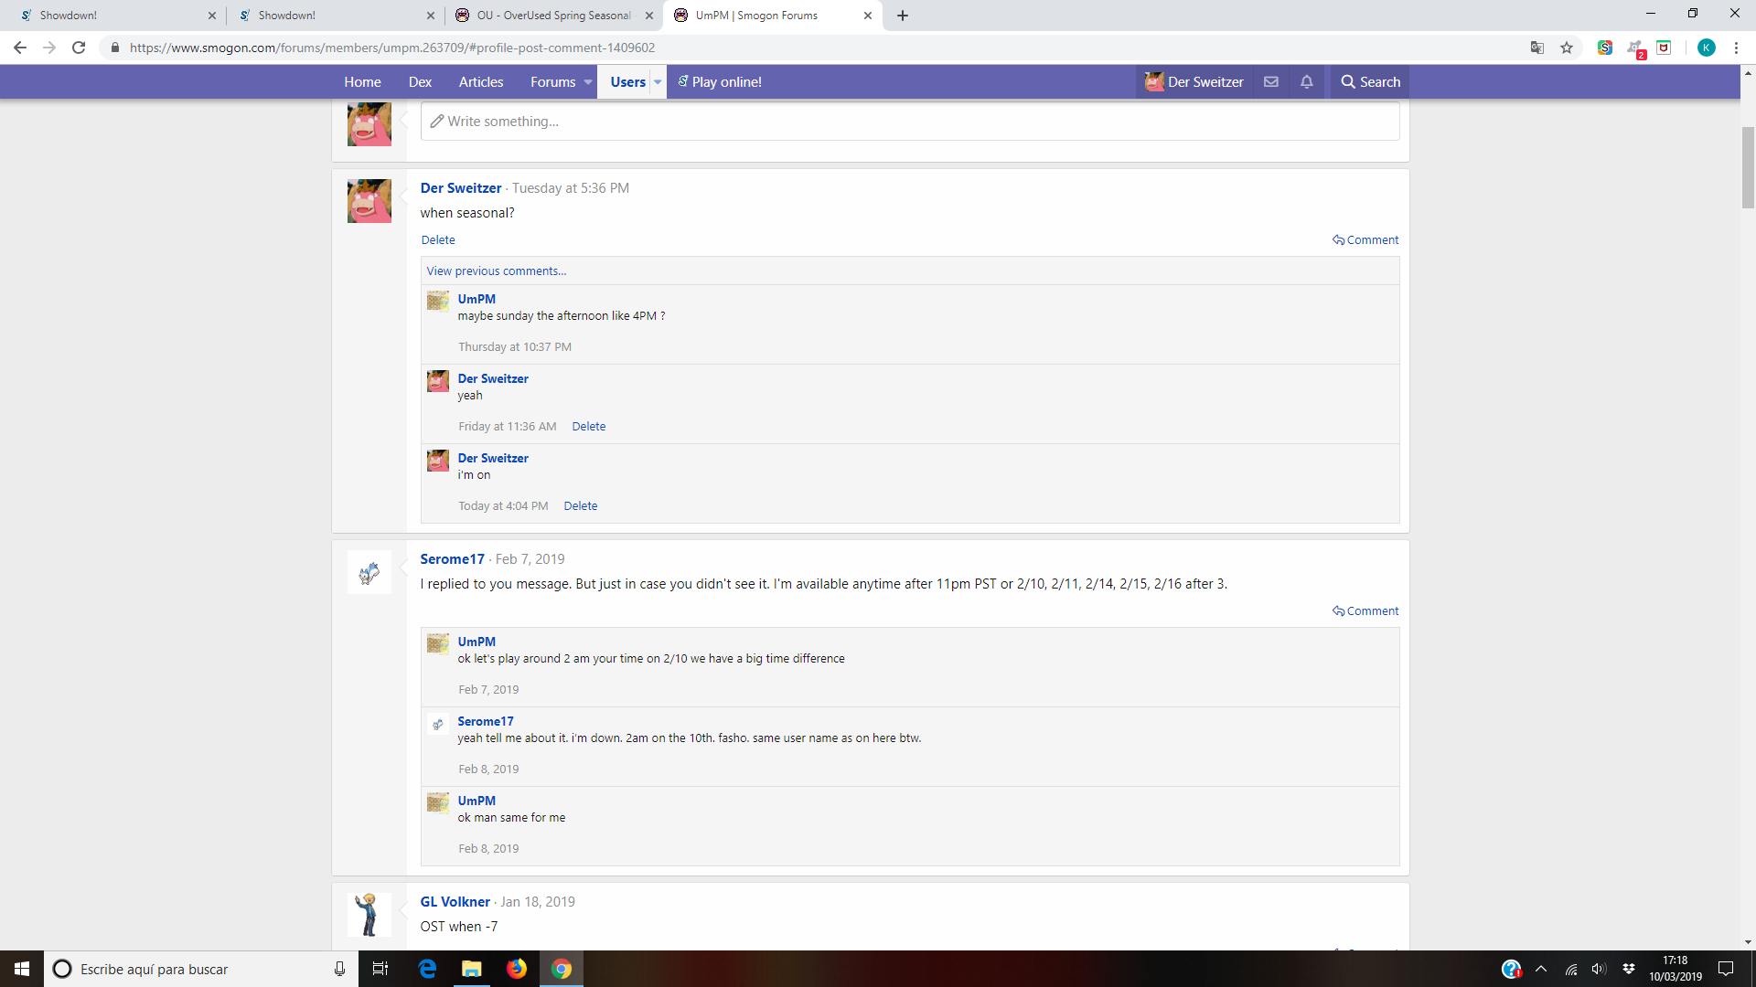Open the inbox envelope icon
Image resolution: width=1756 pixels, height=987 pixels.
point(1271,82)
